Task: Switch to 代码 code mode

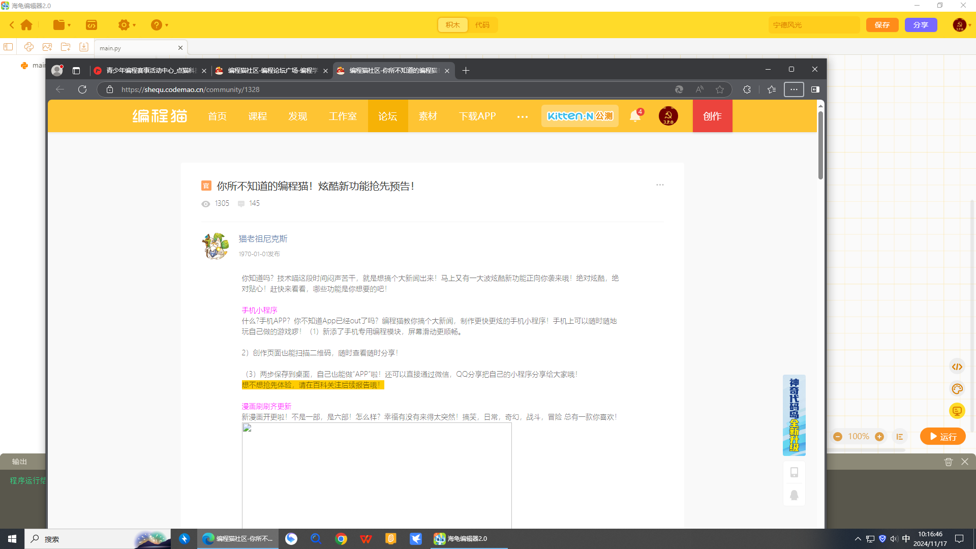Action: pyautogui.click(x=482, y=25)
